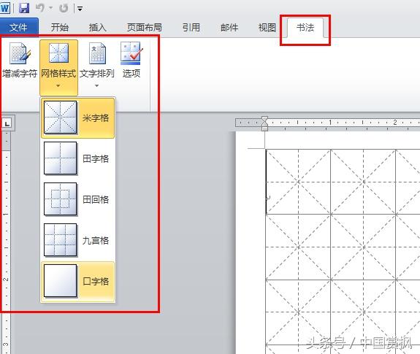
Task: Click the Word application icon
Action: click(5, 8)
